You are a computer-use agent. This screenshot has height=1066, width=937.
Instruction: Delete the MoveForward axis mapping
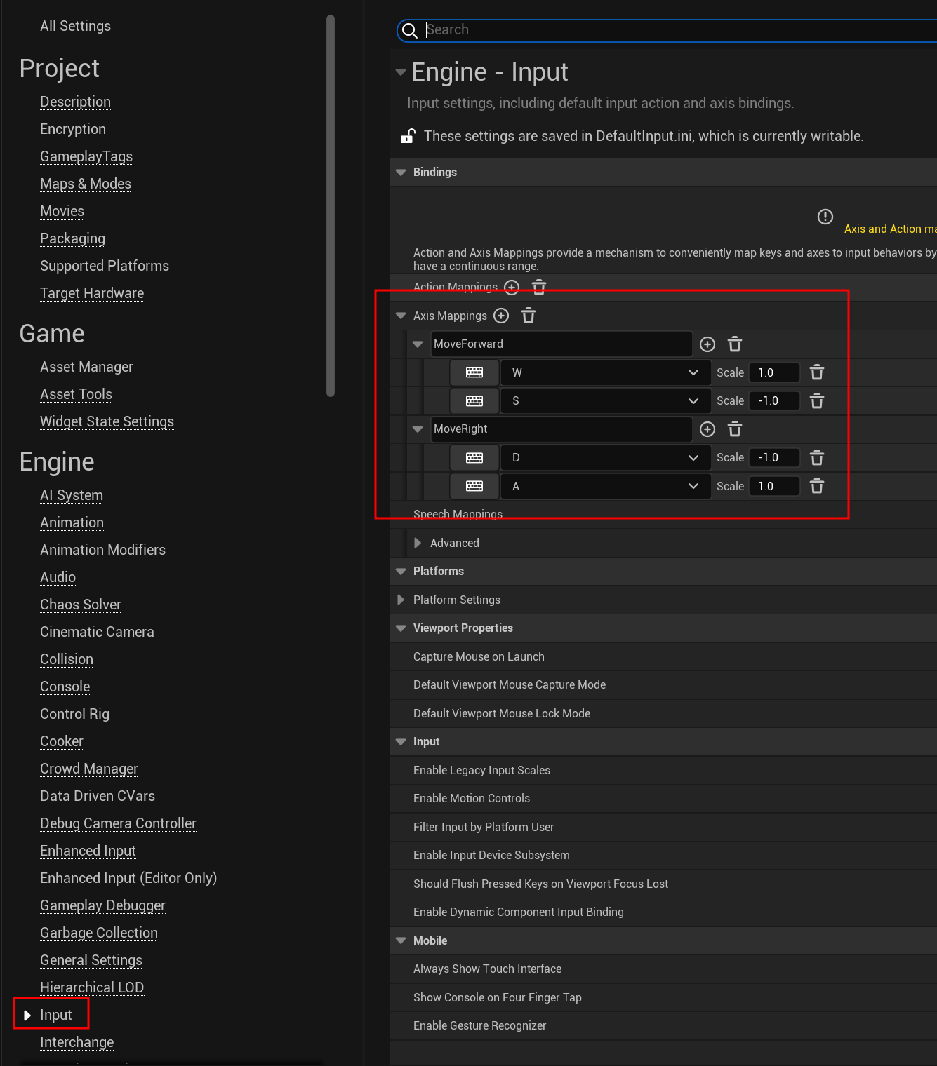tap(735, 344)
